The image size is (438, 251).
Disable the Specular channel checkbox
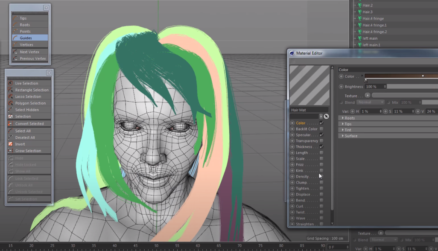[321, 135]
